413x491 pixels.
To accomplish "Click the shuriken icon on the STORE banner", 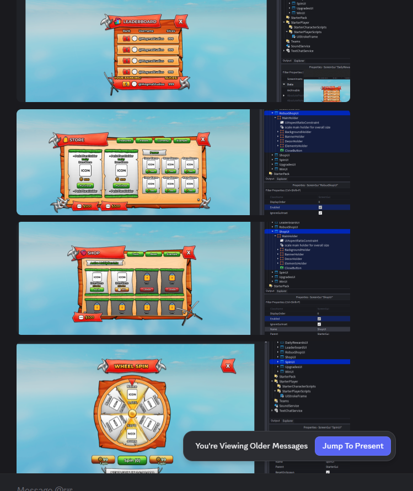I will pyautogui.click(x=55, y=140).
